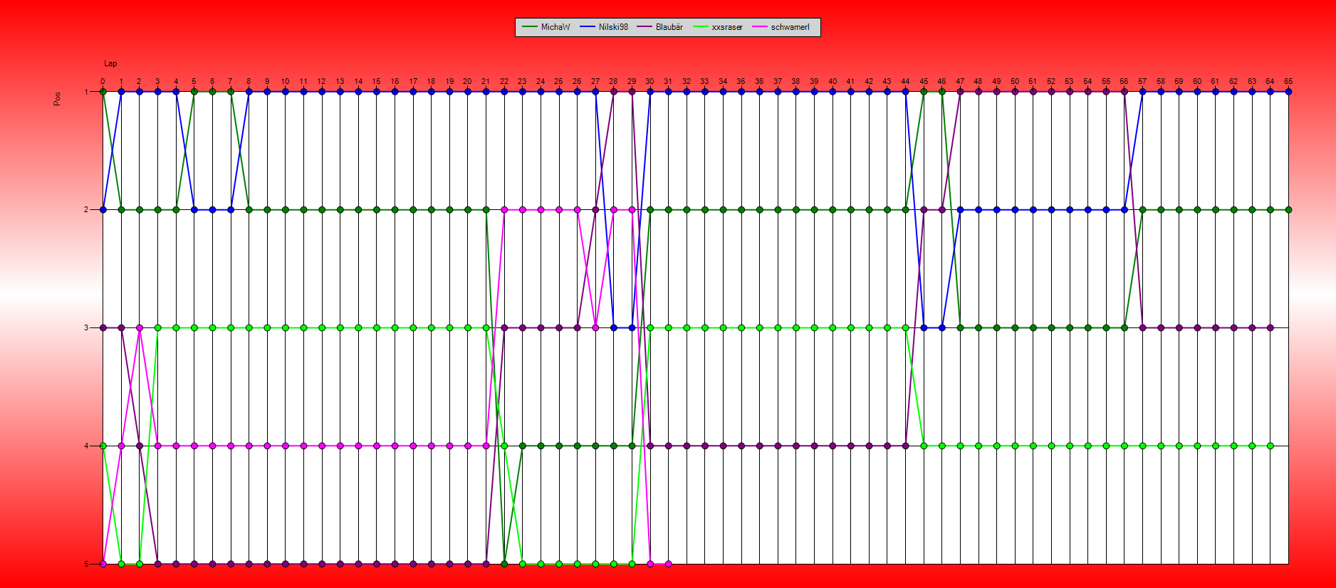The image size is (1336, 588).
Task: Click Blaubär's marker at lap 64, position 3
Action: (1270, 328)
